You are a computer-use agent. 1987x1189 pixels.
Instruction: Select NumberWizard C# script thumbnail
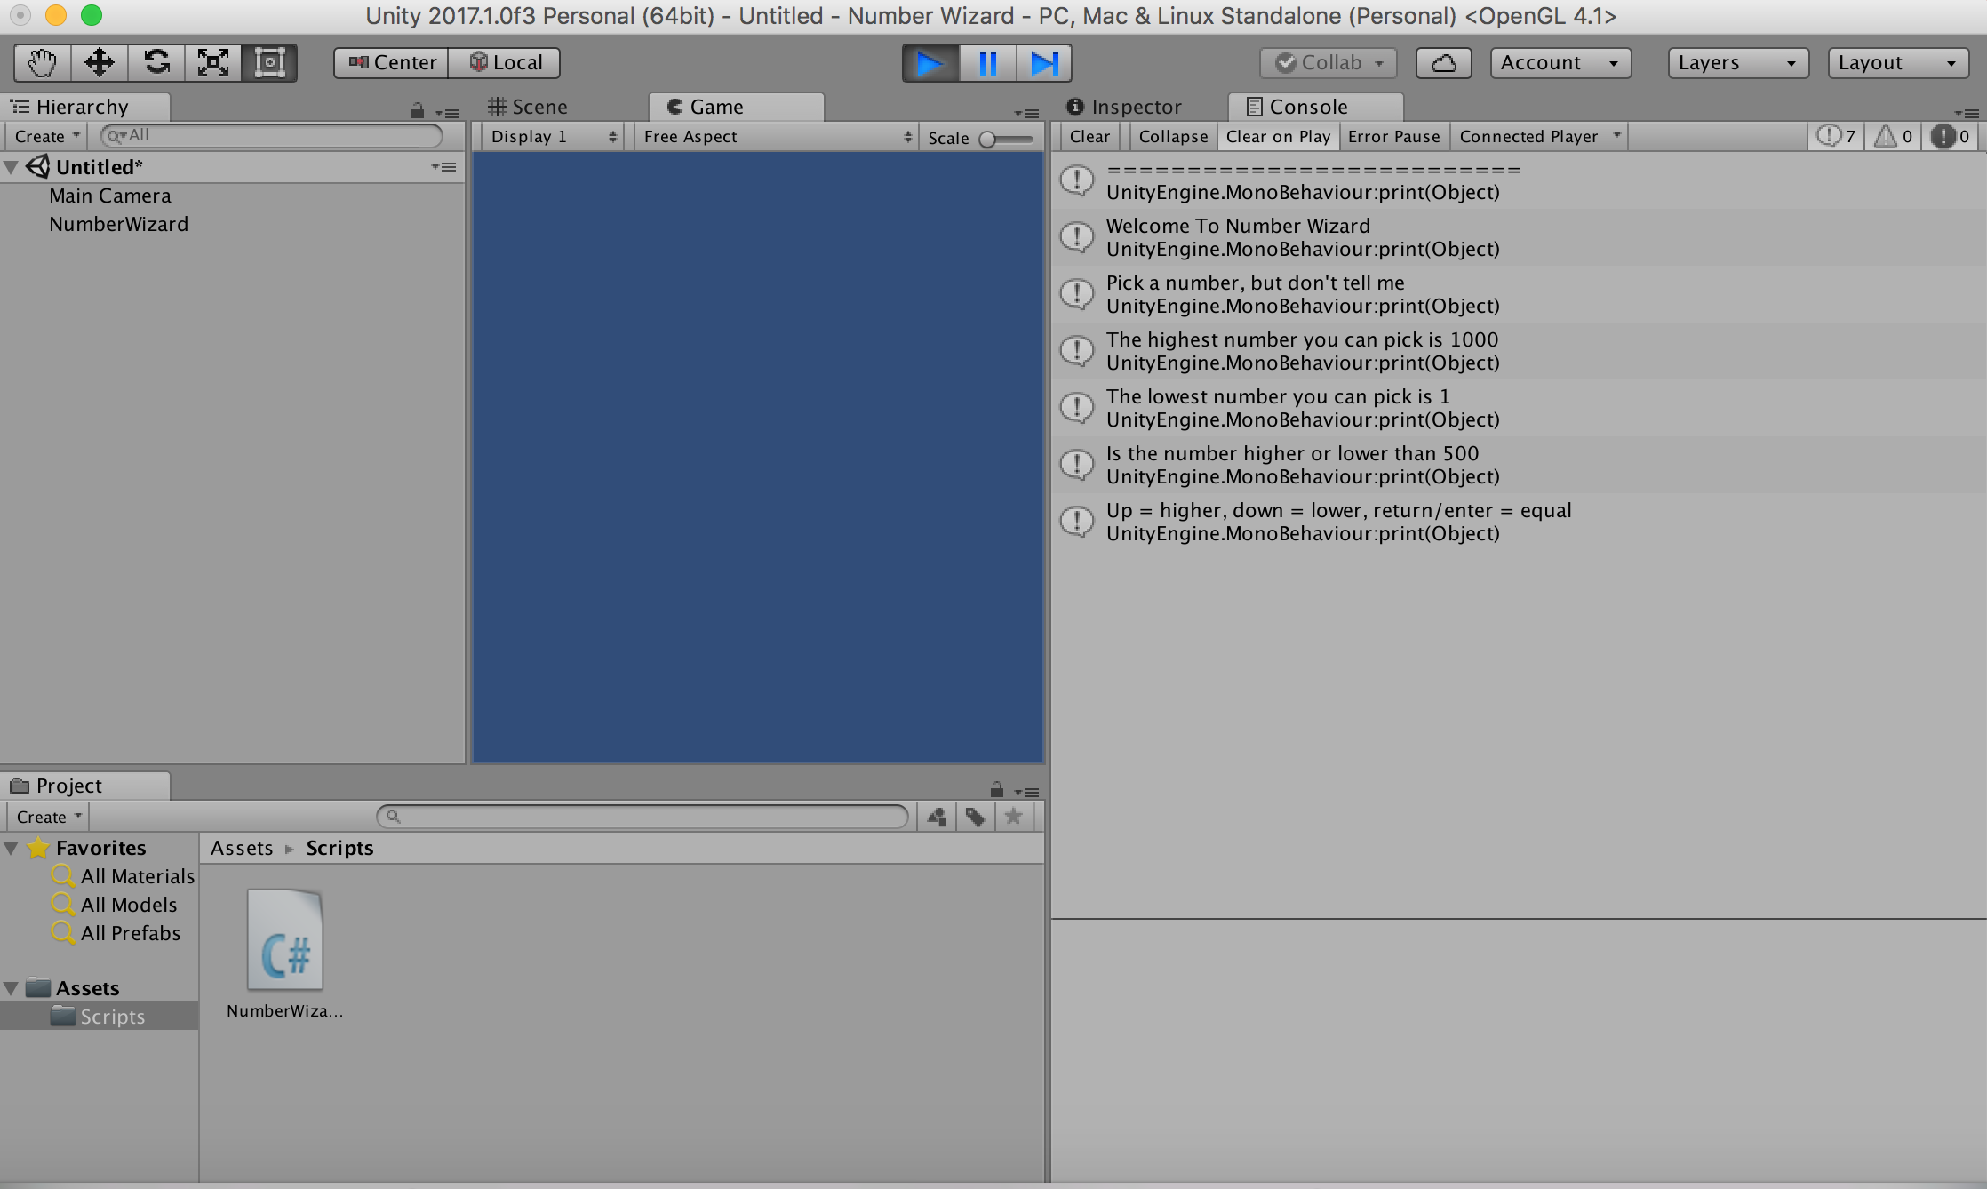coord(284,940)
